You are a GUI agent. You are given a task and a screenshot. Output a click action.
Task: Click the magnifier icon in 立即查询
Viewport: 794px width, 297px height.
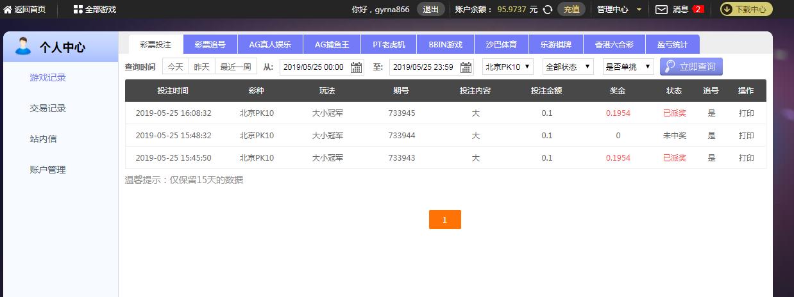pos(670,67)
